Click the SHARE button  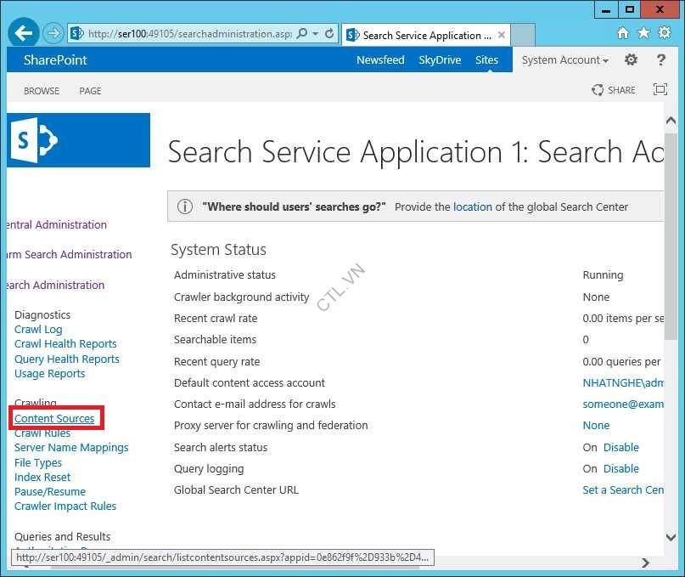pyautogui.click(x=614, y=90)
